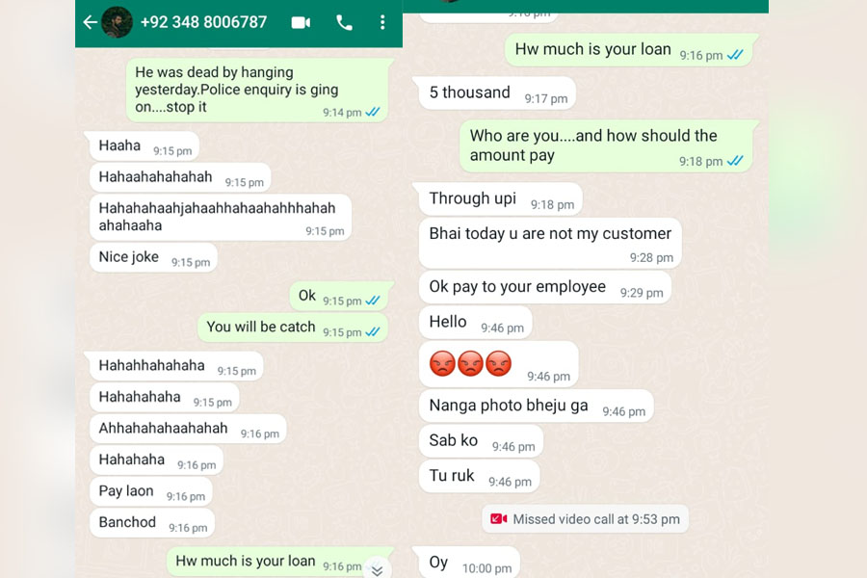Select the three angry emoji message
The width and height of the screenshot is (867, 578).
tap(499, 364)
